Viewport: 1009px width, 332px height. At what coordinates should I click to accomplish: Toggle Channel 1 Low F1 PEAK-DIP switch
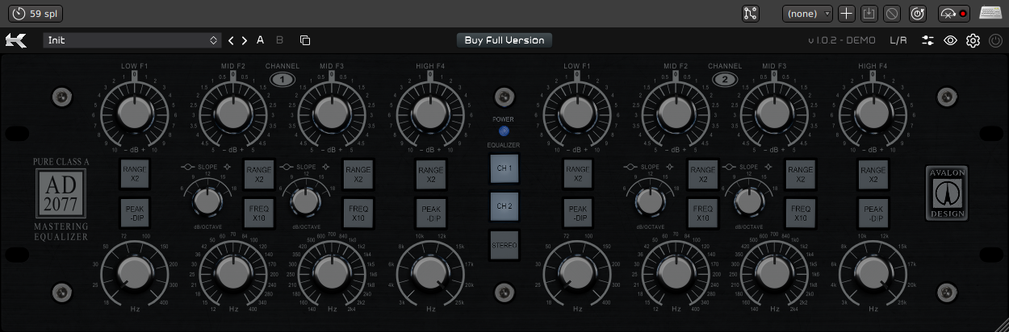click(132, 214)
